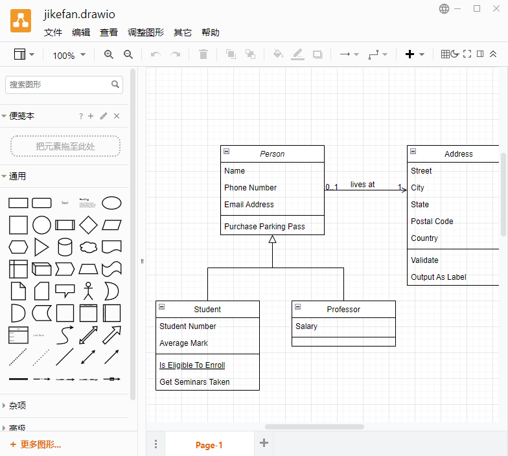The width and height of the screenshot is (508, 456).
Task: Open the view layout dropdown arrow
Action: click(32, 54)
